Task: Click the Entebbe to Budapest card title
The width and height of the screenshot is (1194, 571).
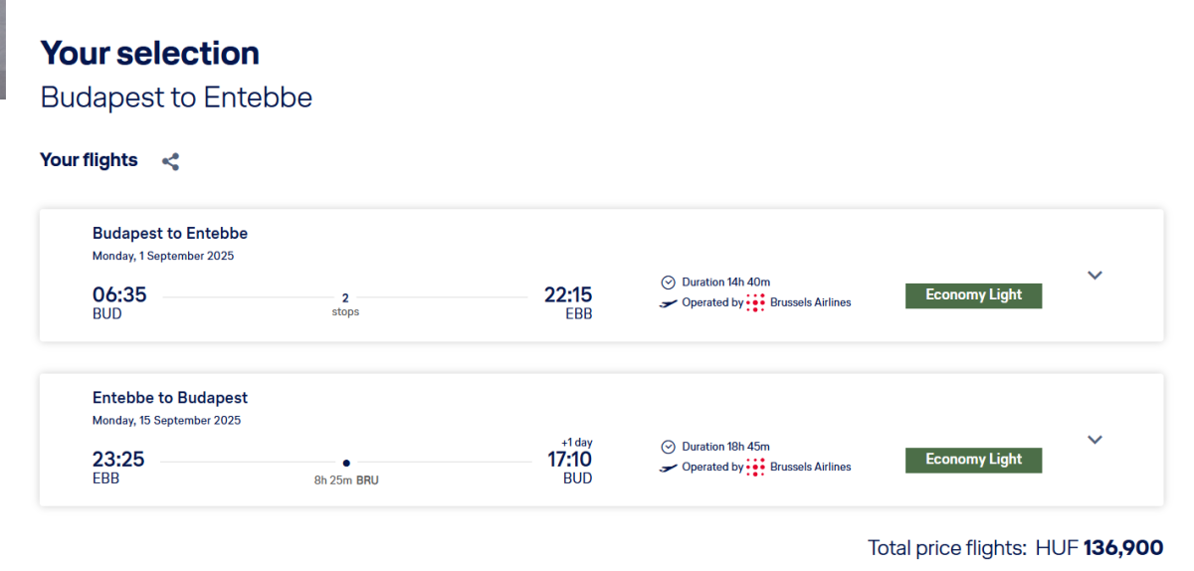Action: (x=170, y=398)
